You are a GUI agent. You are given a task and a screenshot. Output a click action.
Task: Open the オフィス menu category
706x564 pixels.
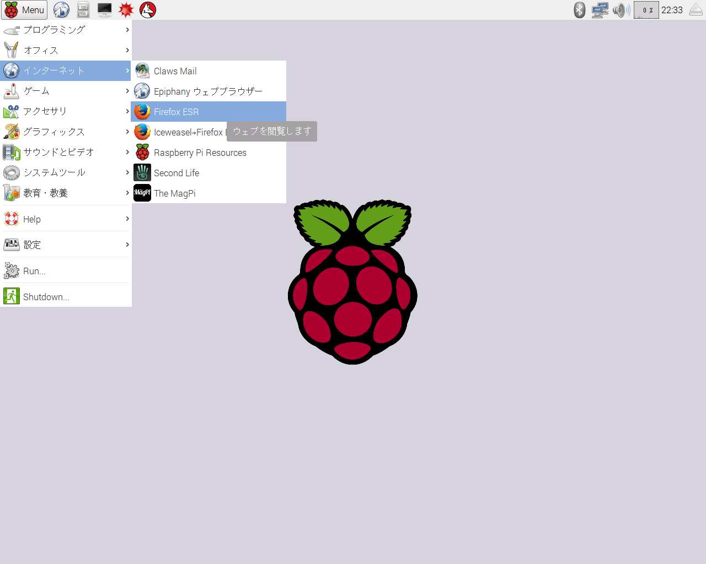coord(66,50)
